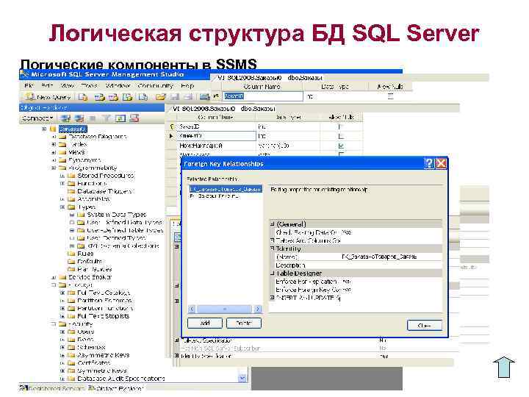Image resolution: width=529 pixels, height=397 pixels.
Task: Click the Tables folder icon
Action: click(62, 145)
